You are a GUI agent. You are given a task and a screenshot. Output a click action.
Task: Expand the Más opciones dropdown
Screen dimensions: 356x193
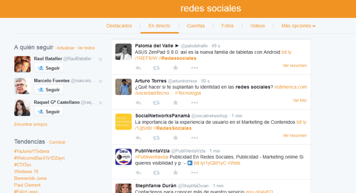point(298,26)
